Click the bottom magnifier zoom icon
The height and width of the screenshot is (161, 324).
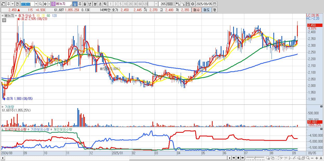308,158
